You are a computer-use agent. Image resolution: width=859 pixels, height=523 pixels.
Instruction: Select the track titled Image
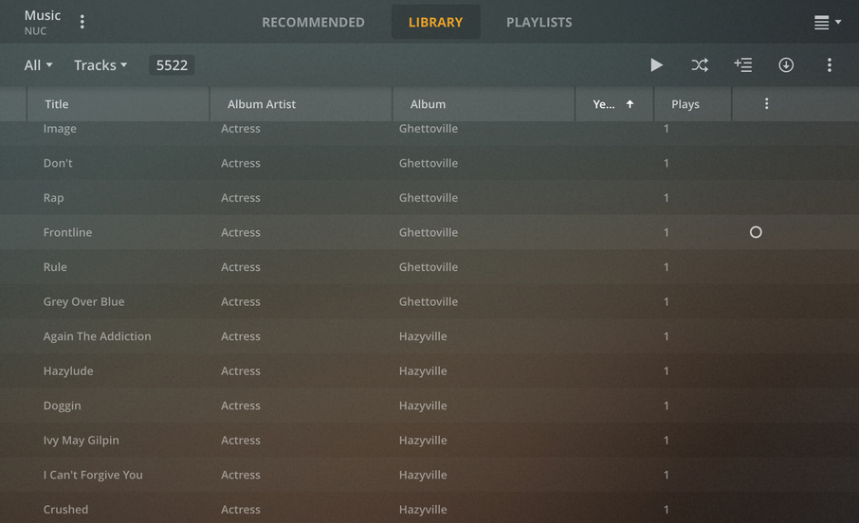(60, 129)
